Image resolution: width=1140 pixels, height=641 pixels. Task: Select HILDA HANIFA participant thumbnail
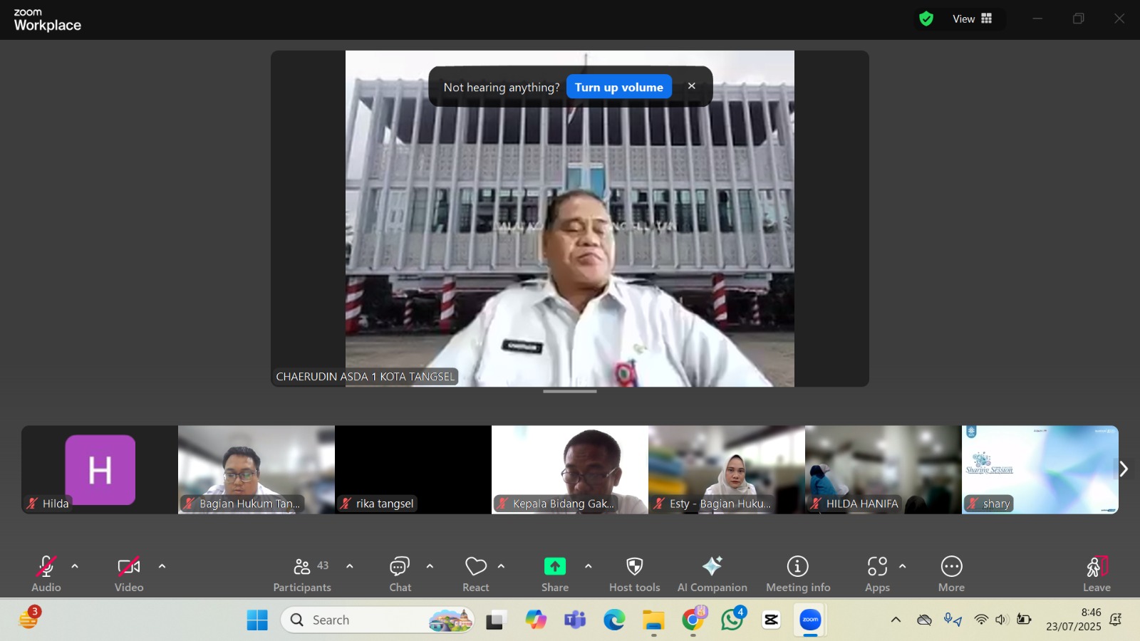pyautogui.click(x=883, y=469)
